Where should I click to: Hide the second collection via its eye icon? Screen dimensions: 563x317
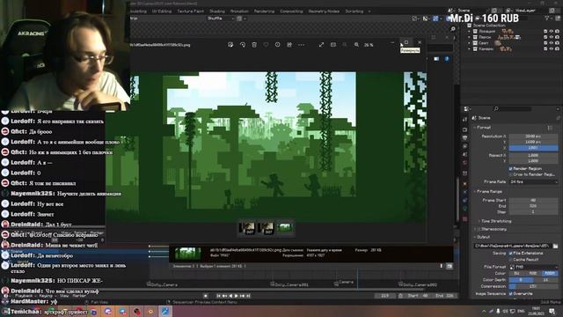click(x=552, y=37)
